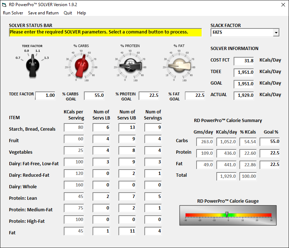
Task: Click the TDEE KCals/Day value field
Action: (x=244, y=72)
